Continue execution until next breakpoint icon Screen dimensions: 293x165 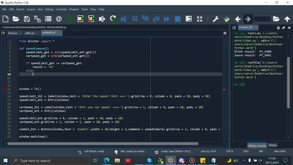[167, 19]
